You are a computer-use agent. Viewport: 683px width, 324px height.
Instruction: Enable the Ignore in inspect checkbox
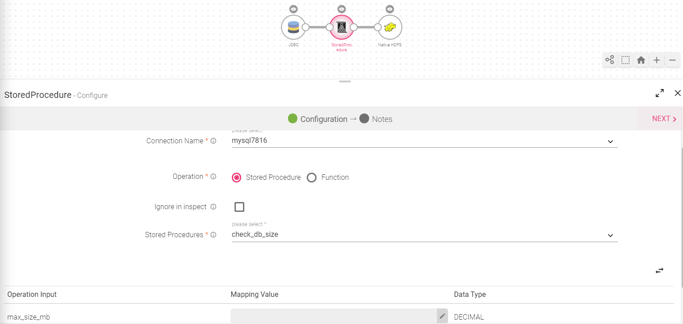click(x=239, y=207)
